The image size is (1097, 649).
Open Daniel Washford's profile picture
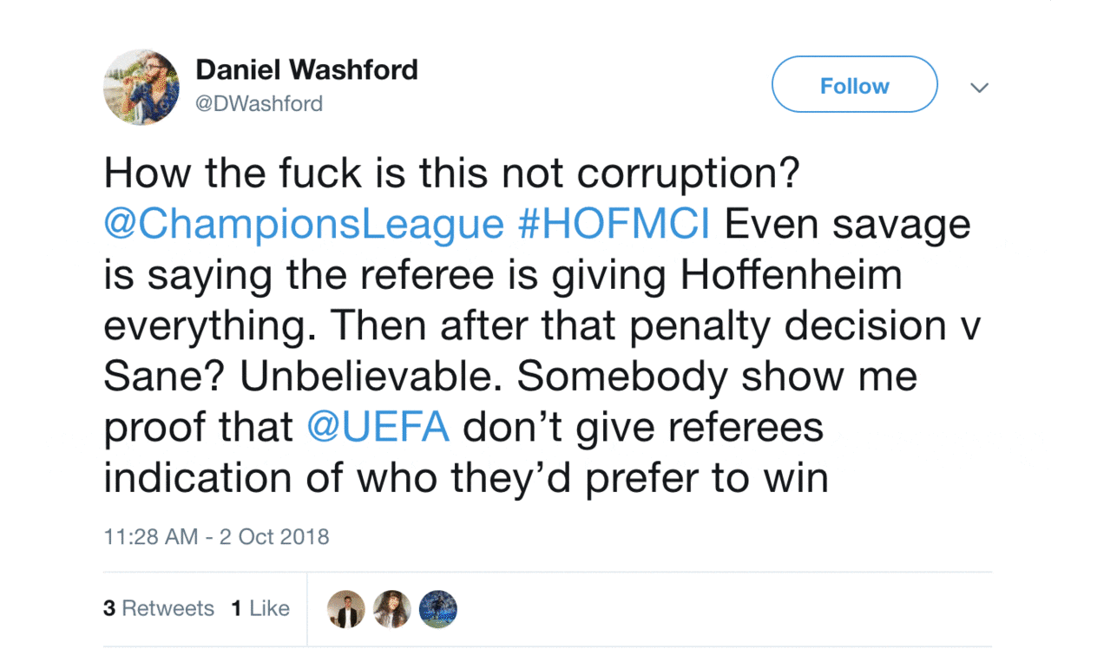coord(141,87)
